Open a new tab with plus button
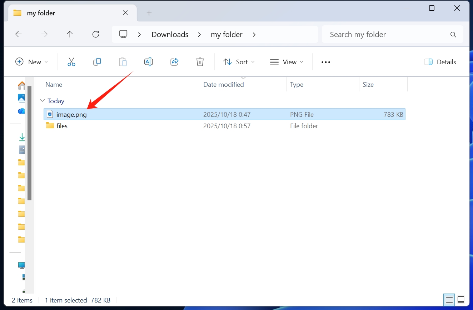 point(149,13)
